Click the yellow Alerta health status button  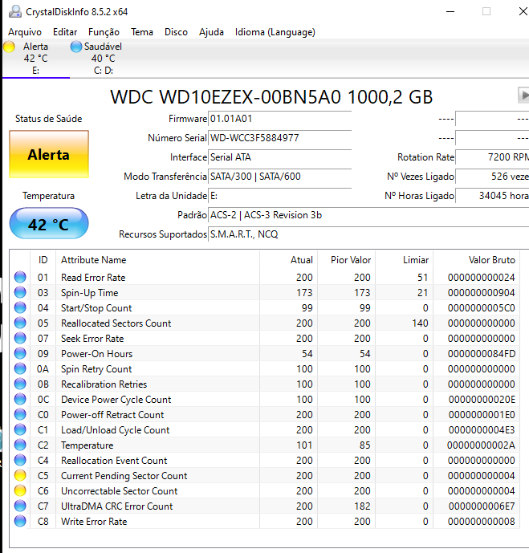point(49,154)
